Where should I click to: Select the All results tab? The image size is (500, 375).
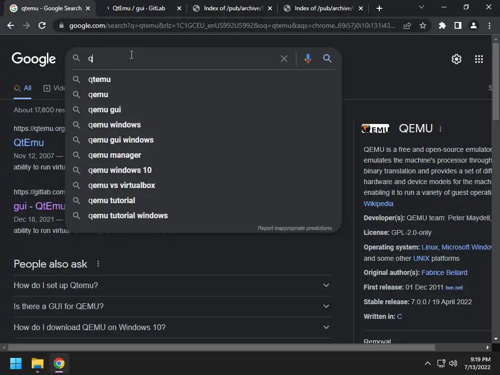tap(22, 88)
